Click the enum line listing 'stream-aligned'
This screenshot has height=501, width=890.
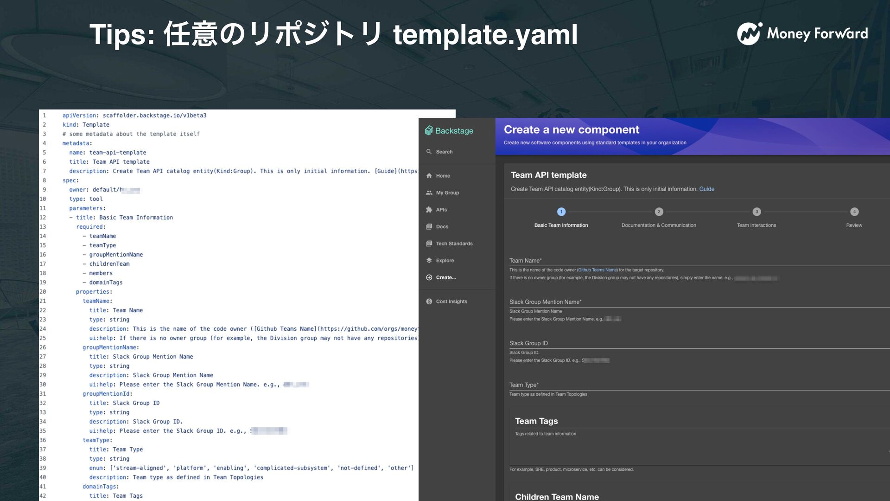[x=252, y=468]
